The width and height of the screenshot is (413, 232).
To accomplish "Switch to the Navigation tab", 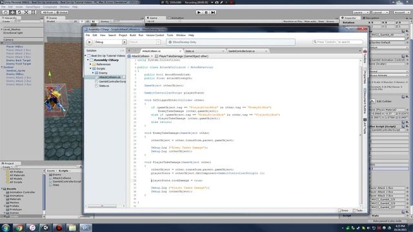I will [370, 18].
